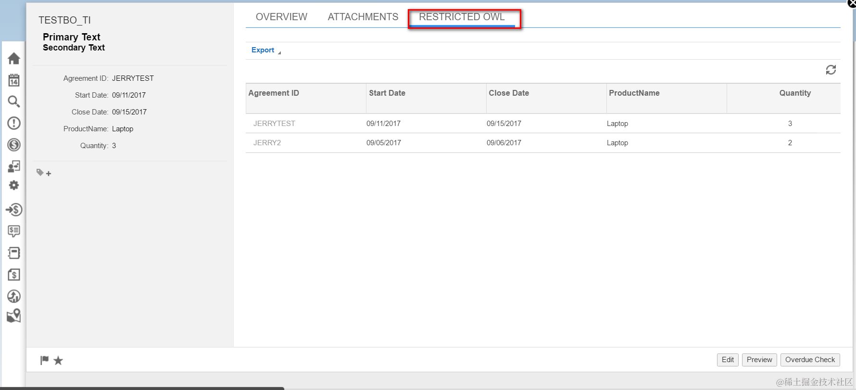856x390 pixels.
Task: Open the Home icon in sidebar
Action: (x=14, y=58)
